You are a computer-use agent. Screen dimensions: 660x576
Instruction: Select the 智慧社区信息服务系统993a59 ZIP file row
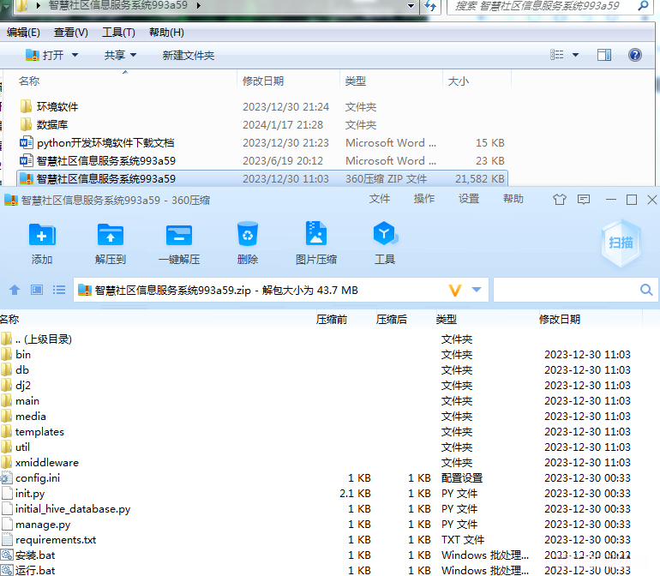[262, 178]
